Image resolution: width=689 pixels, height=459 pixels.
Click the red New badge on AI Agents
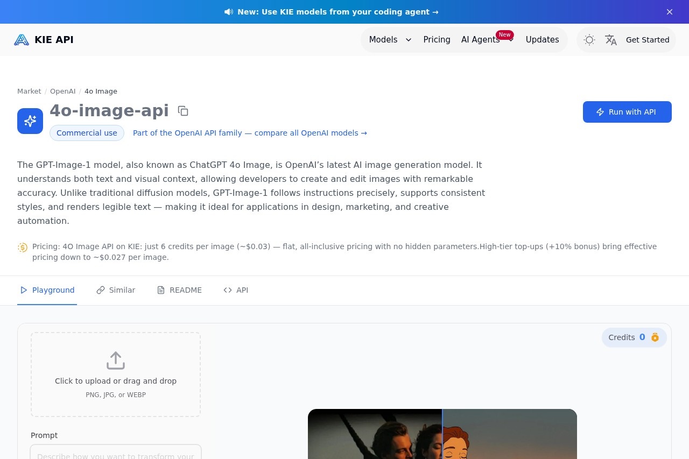point(504,34)
